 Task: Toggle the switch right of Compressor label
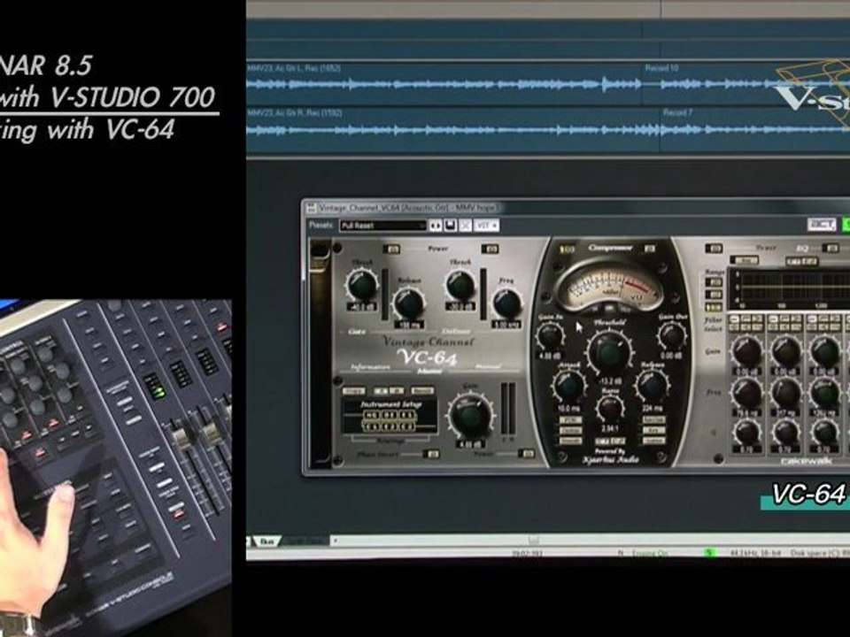(x=649, y=249)
